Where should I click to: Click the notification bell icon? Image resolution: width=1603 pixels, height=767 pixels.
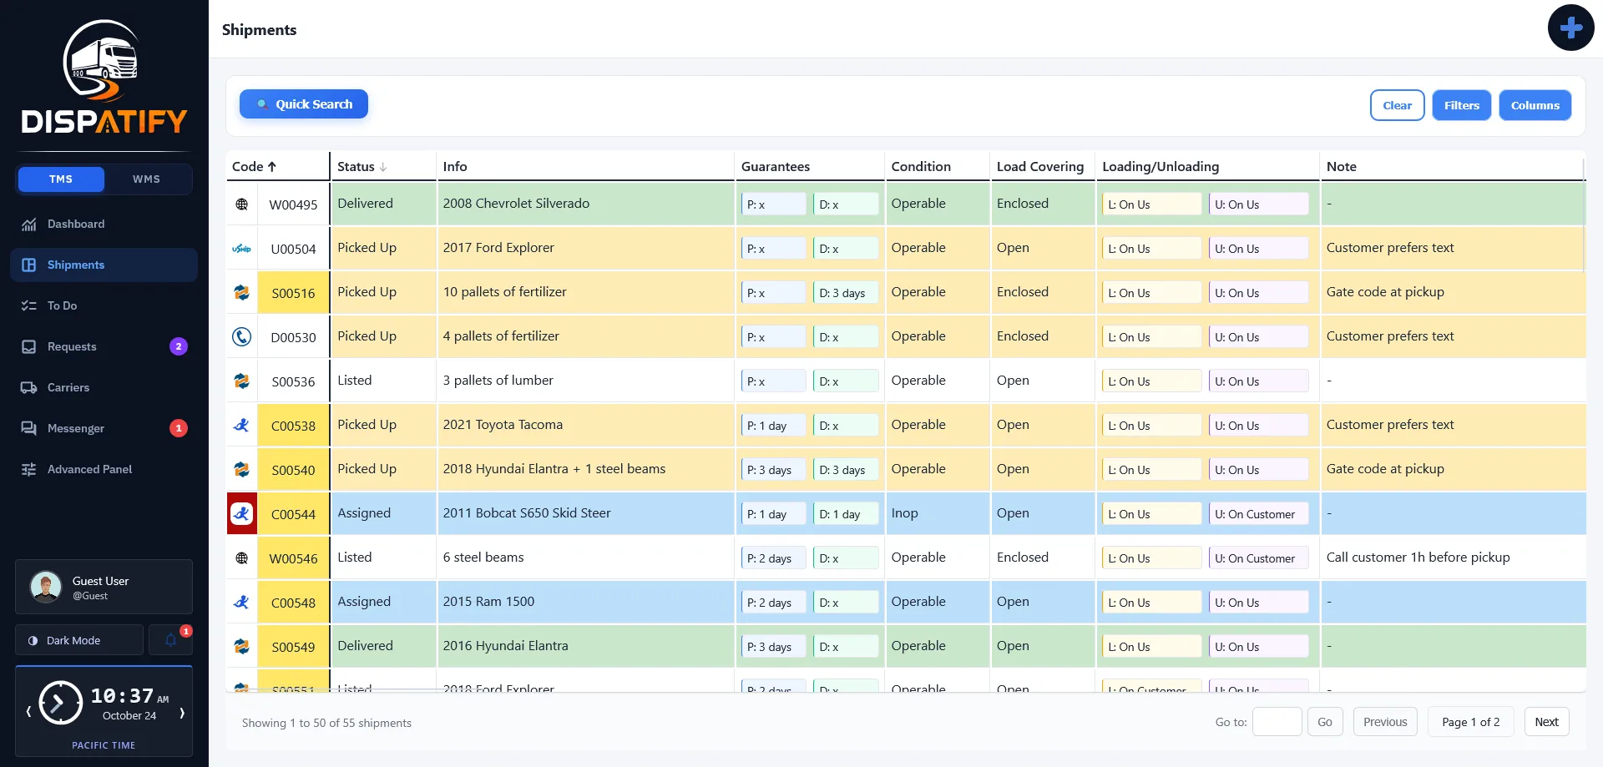pyautogui.click(x=170, y=640)
